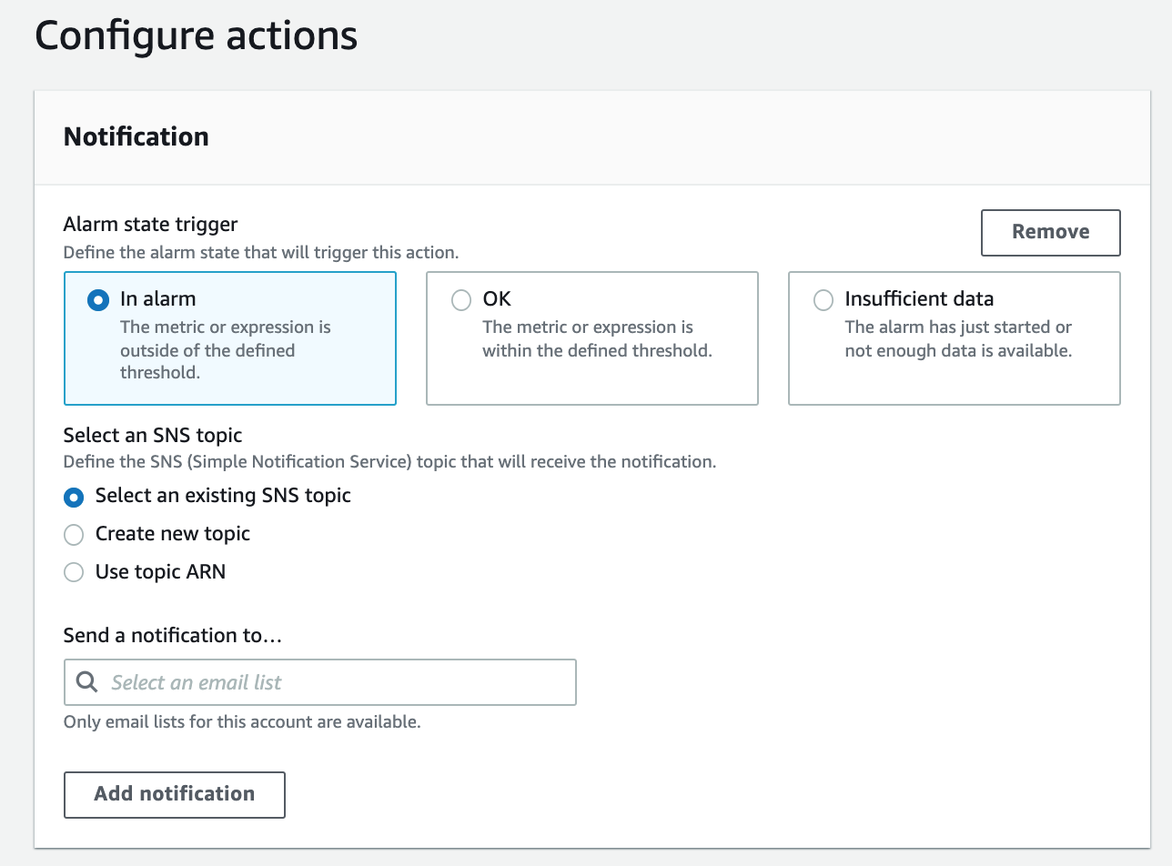Click the Notification section title

[136, 136]
